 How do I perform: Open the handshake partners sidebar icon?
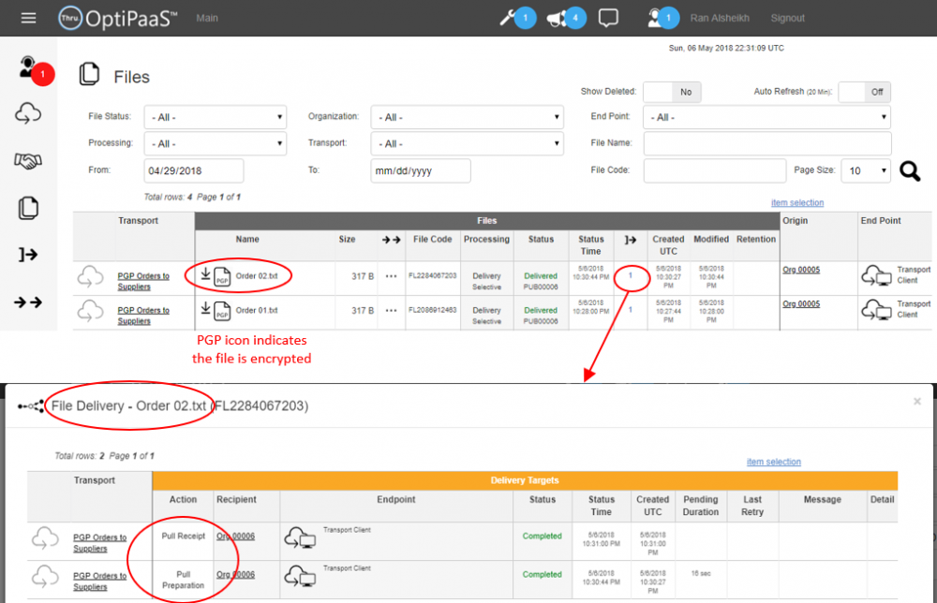pyautogui.click(x=28, y=162)
